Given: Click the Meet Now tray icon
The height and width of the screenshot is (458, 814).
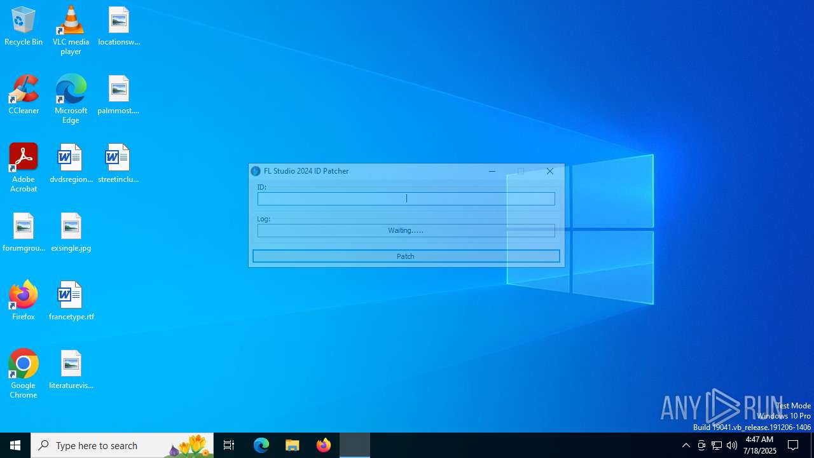Looking at the screenshot, I should (x=701, y=445).
